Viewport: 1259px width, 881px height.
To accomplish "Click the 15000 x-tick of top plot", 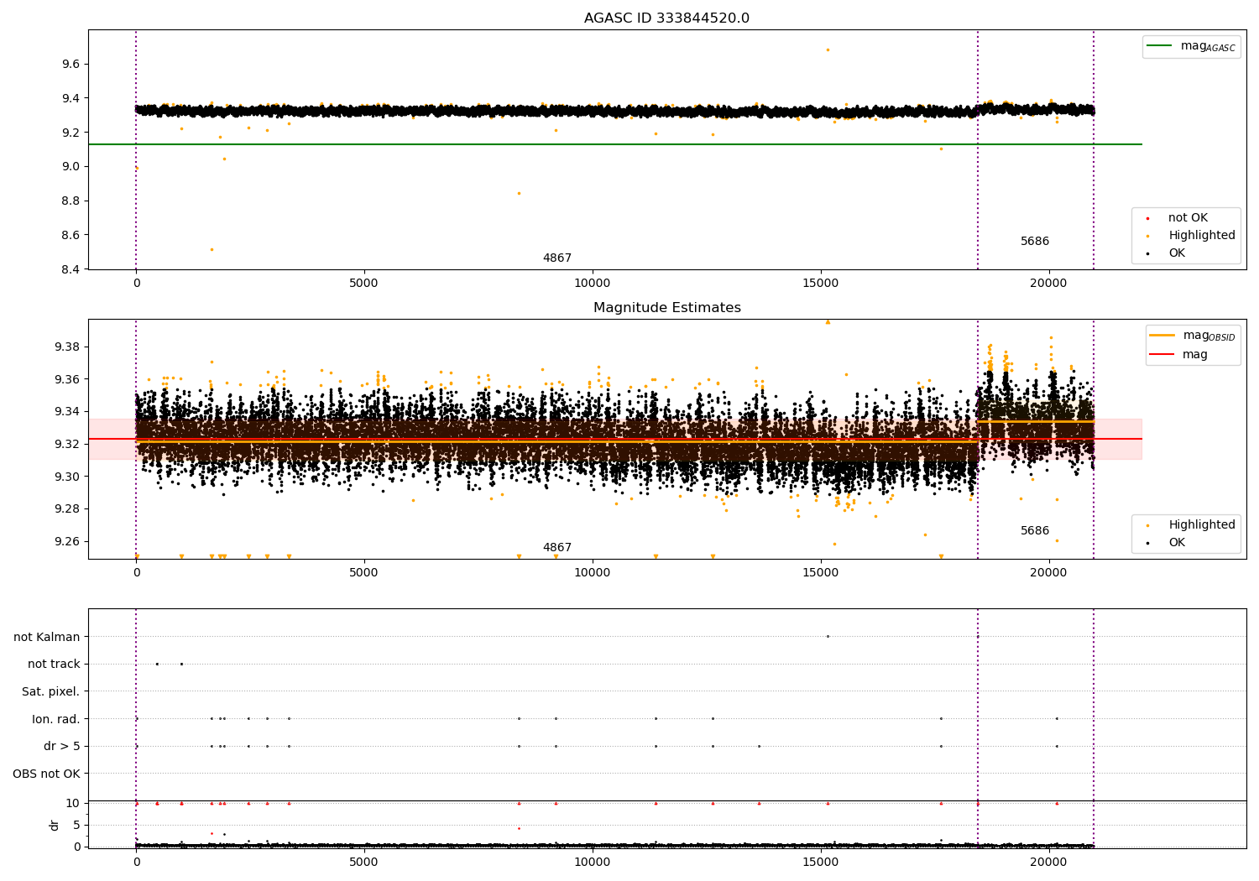I will click(820, 284).
